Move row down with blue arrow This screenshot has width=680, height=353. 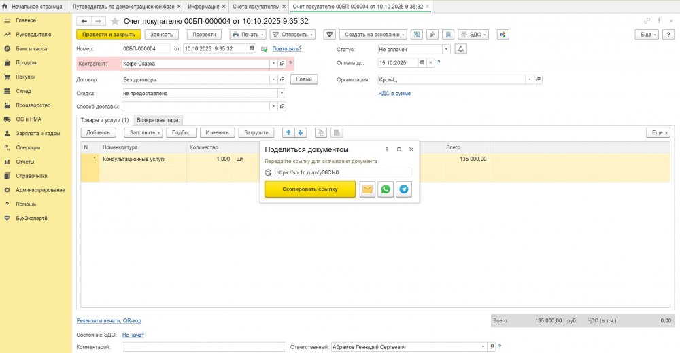click(301, 133)
